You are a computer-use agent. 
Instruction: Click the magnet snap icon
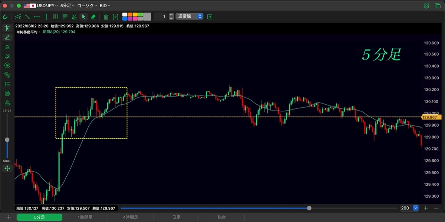6,17
